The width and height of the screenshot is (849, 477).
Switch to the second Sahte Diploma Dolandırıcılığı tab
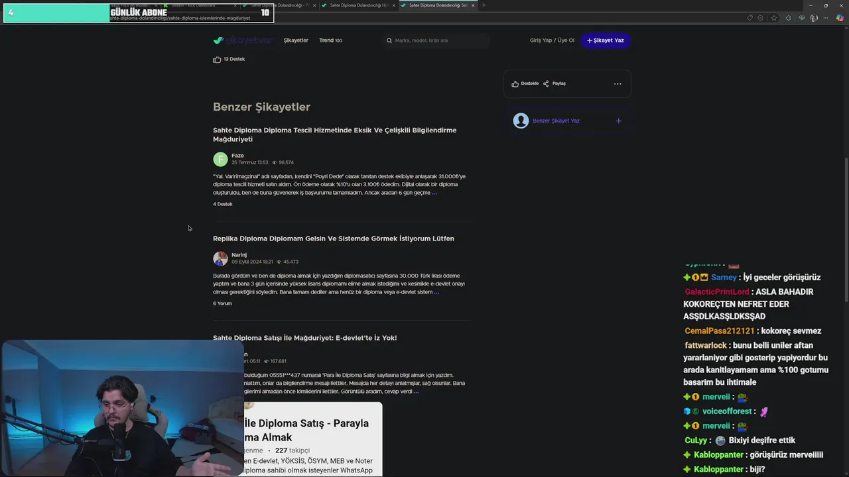coord(358,5)
